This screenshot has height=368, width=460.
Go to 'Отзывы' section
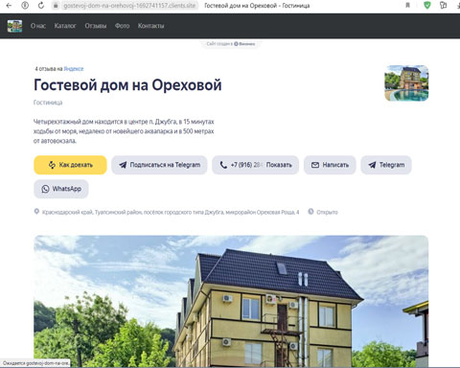(96, 26)
